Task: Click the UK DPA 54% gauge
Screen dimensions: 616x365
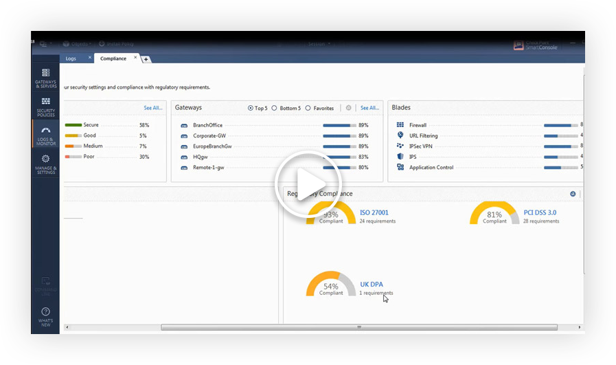Action: 331,284
